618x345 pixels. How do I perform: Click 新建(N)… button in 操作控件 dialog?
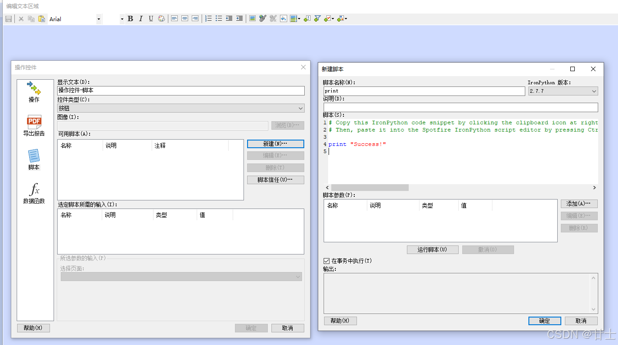pos(275,144)
